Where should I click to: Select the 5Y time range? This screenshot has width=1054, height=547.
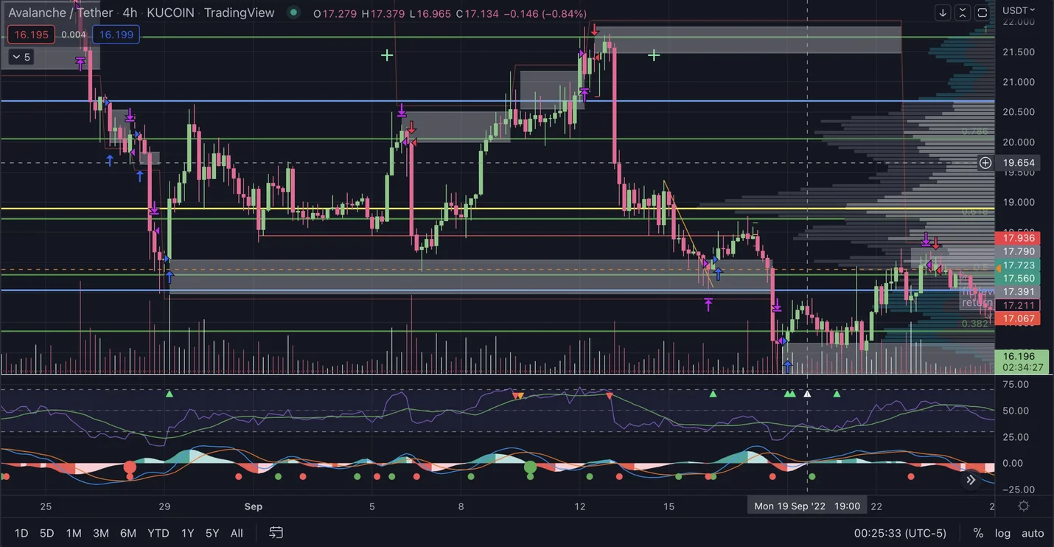click(212, 533)
